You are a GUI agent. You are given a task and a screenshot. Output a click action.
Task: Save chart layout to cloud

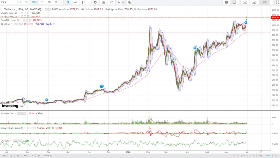point(254,2)
